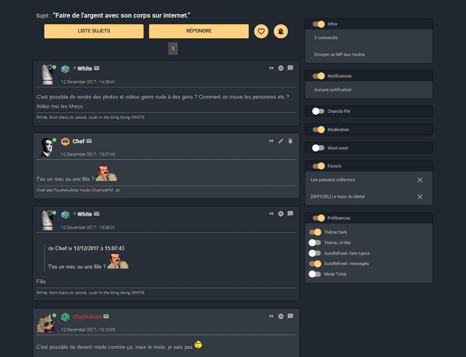Delete Chef's message with the trash icon
466x357 pixels.
290,141
